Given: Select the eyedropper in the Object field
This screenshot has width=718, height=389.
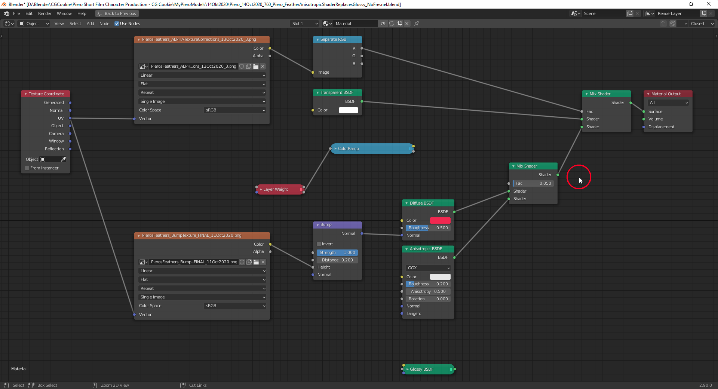Looking at the screenshot, I should pyautogui.click(x=64, y=159).
